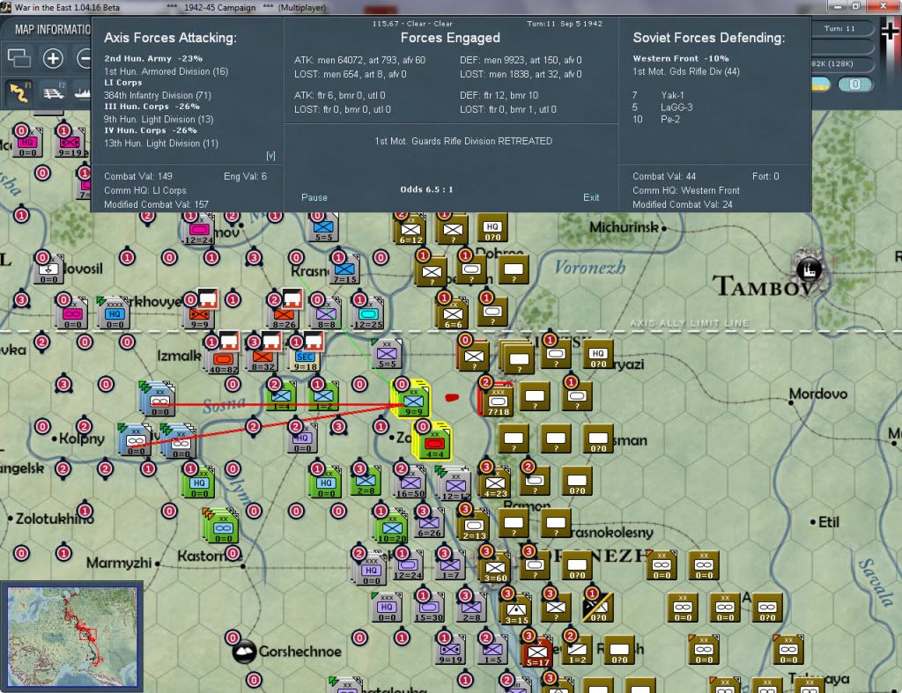
Task: Select the red Soviet 5=17 unit
Action: (536, 652)
